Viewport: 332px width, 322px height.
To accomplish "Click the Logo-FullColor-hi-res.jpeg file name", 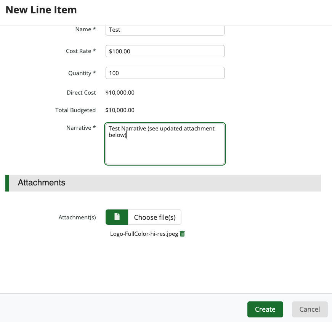I will (144, 234).
